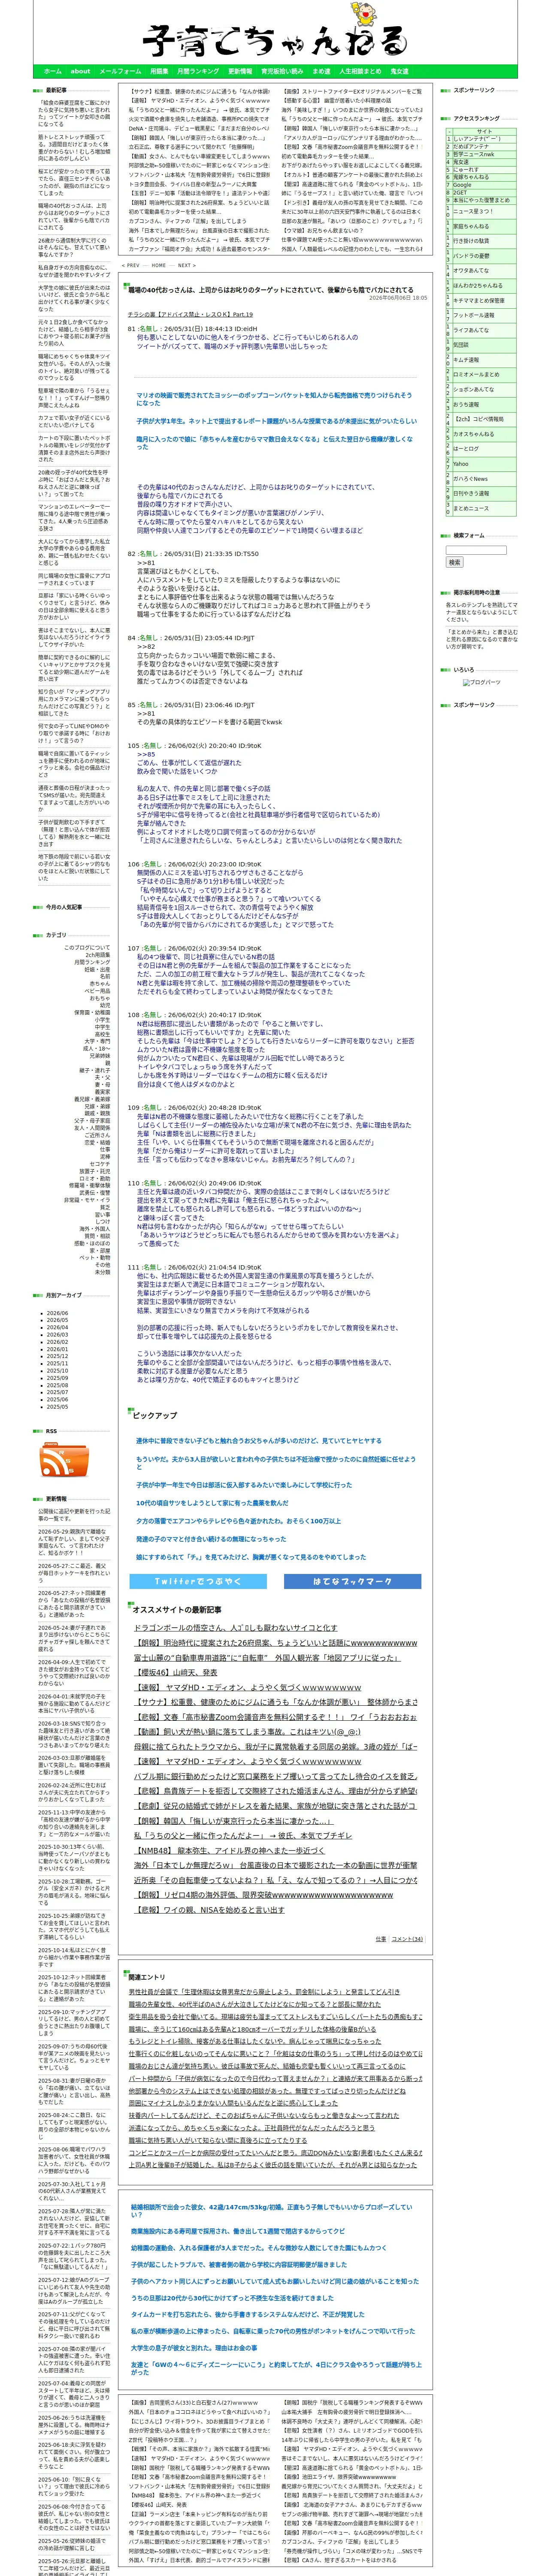Open the 2026/05 monthly archive
The height and width of the screenshot is (2576, 551).
coord(57,1320)
